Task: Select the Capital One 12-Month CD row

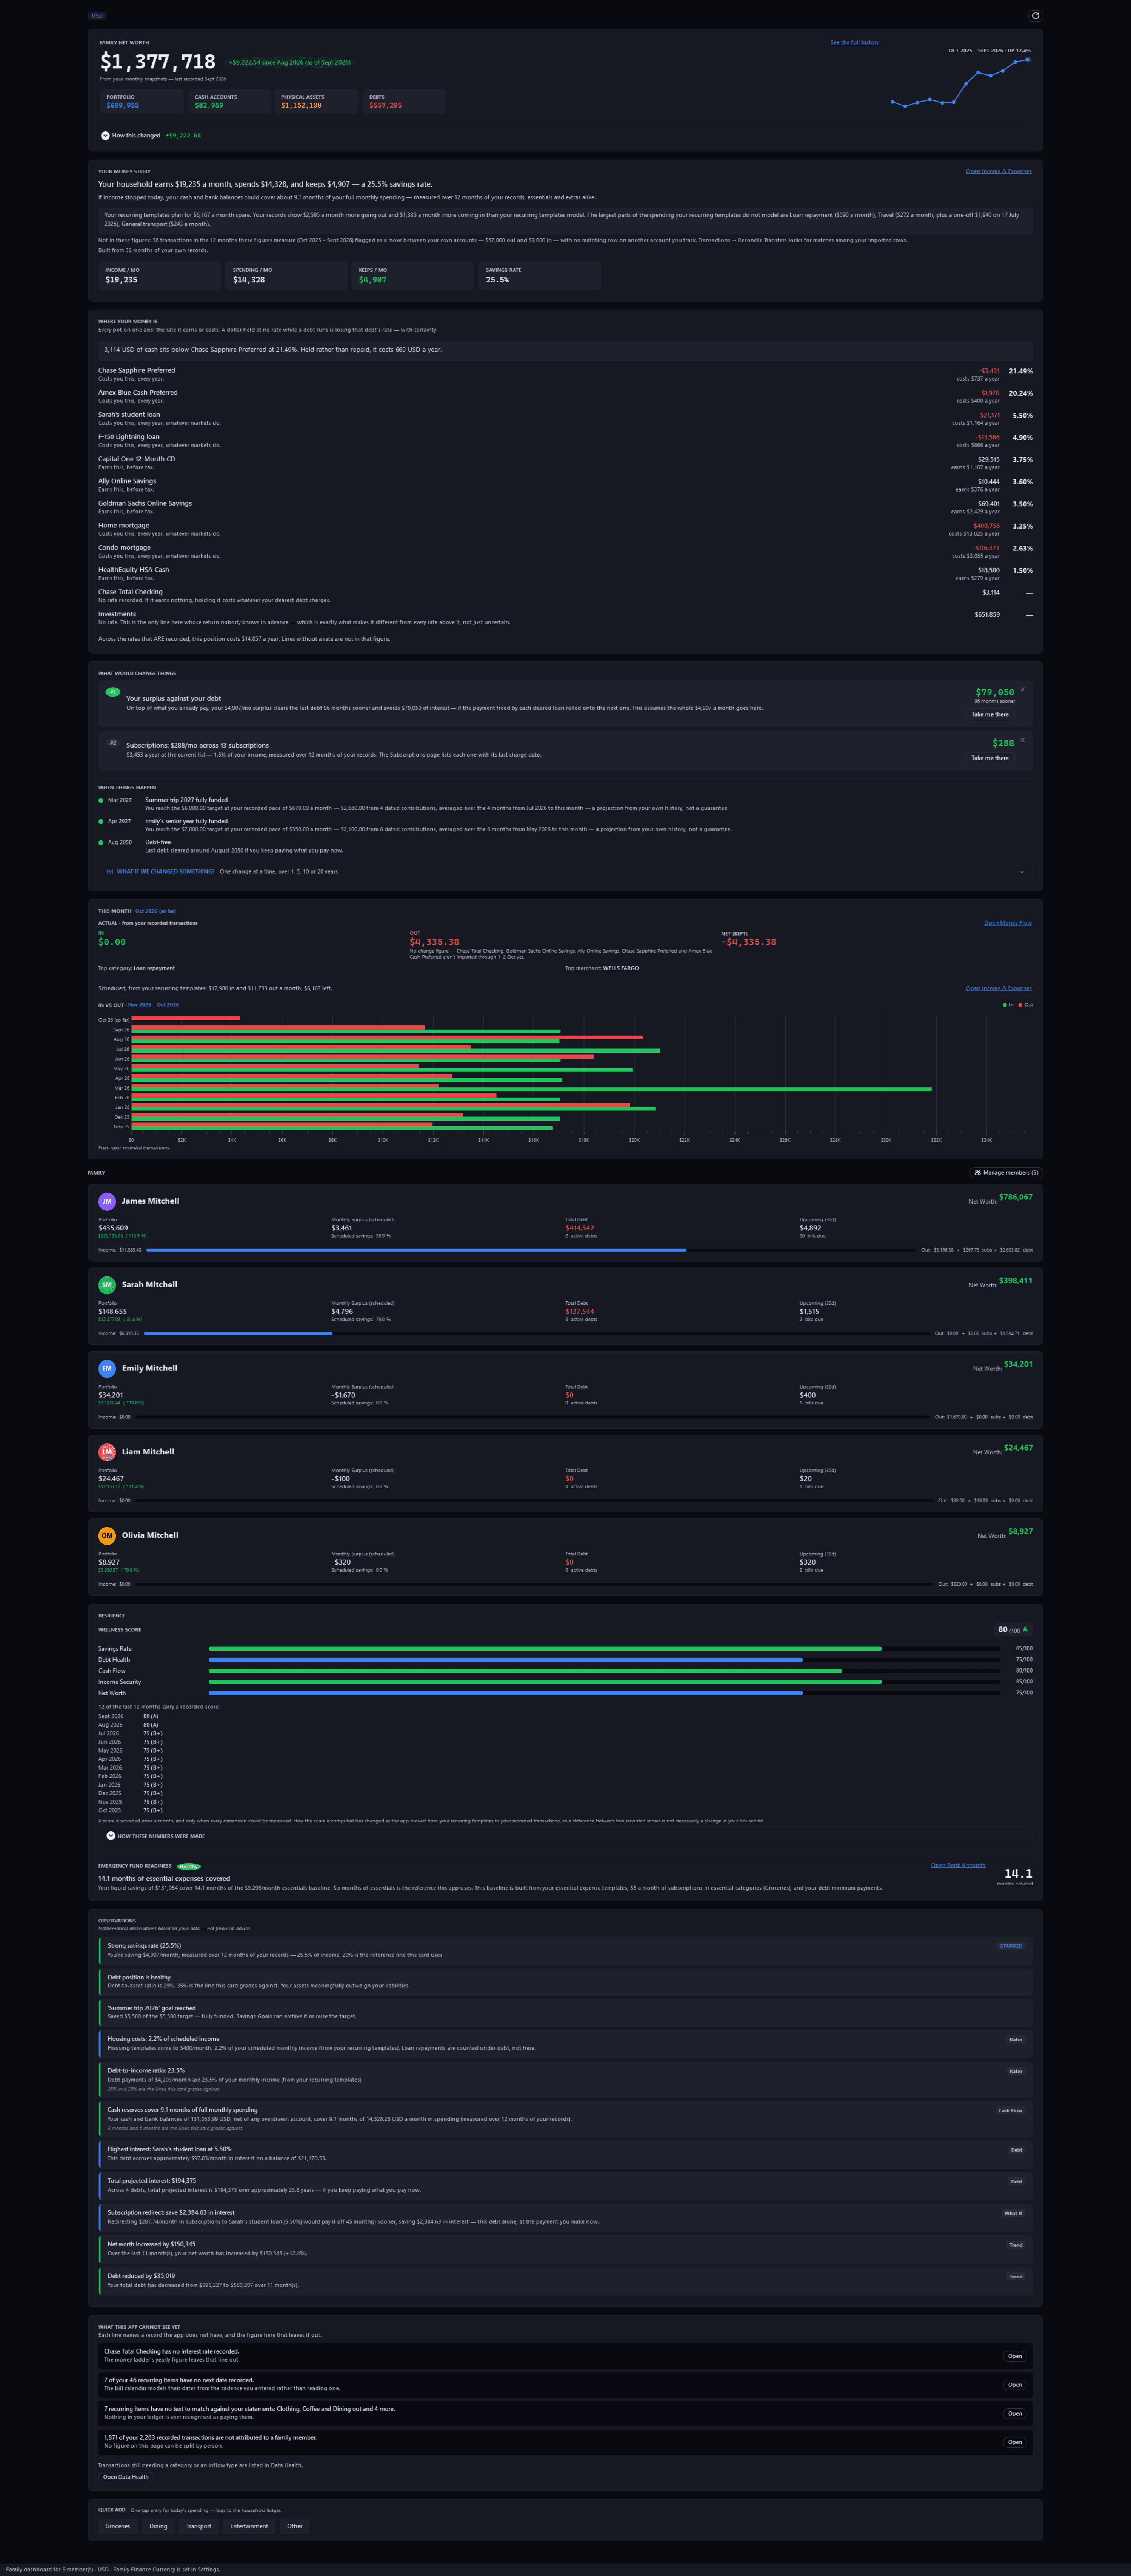Action: (565, 463)
